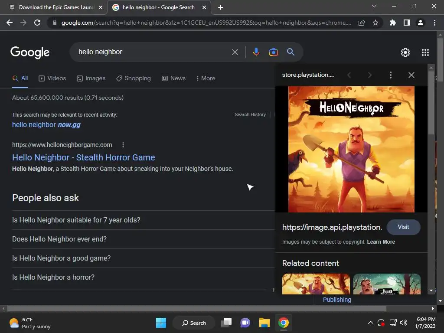Open Learn More about image copyright
This screenshot has width=444, height=333.
tap(381, 242)
